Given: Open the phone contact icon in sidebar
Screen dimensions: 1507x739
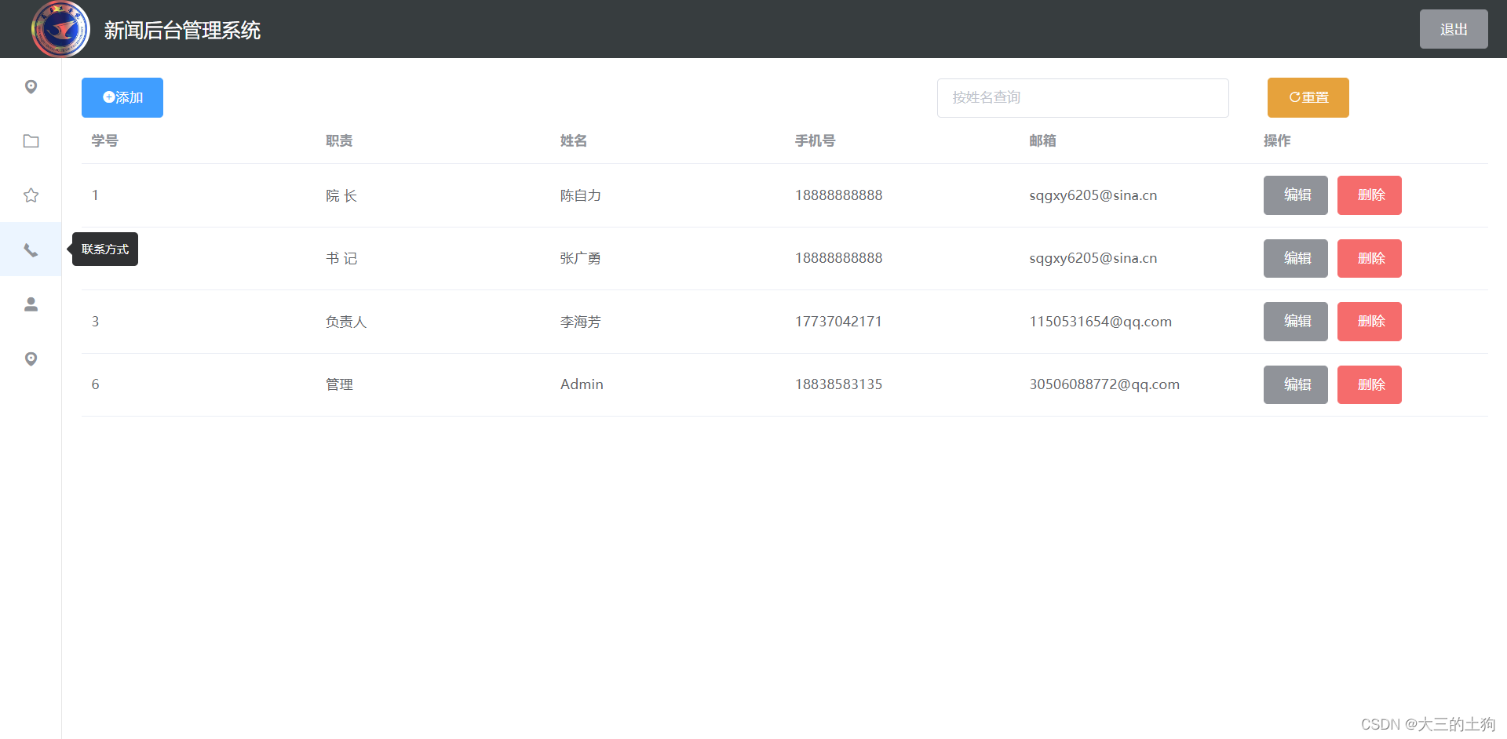Looking at the screenshot, I should 31,250.
